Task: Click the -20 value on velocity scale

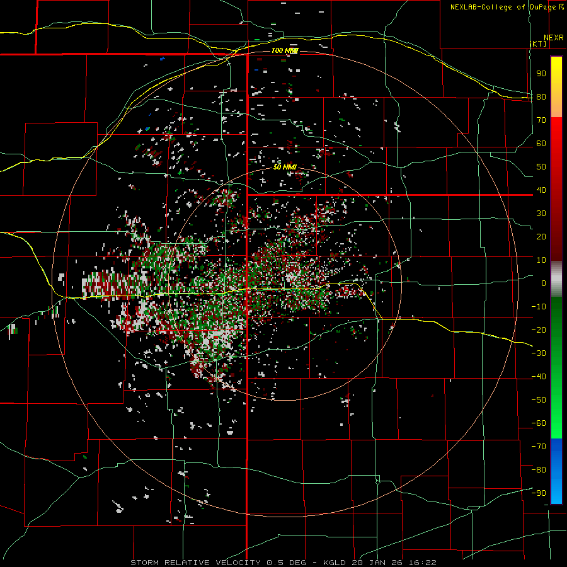Action: click(539, 330)
